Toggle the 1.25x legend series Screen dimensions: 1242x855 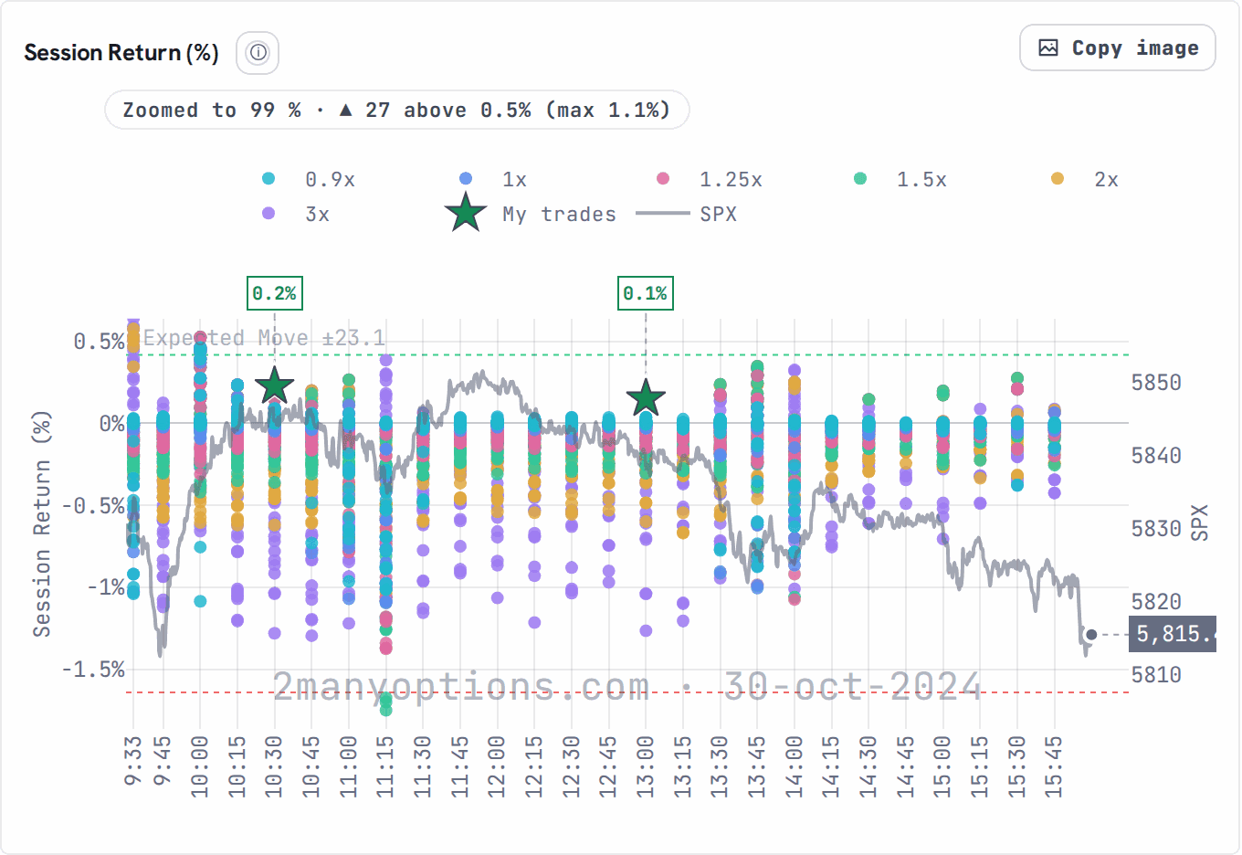pyautogui.click(x=710, y=179)
